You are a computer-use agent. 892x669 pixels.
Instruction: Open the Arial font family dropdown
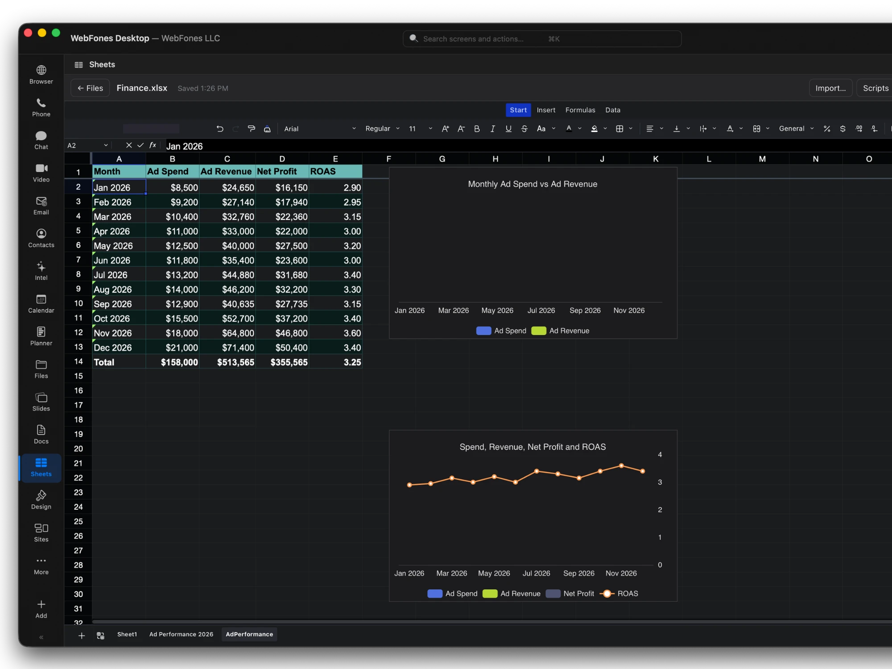pyautogui.click(x=319, y=129)
